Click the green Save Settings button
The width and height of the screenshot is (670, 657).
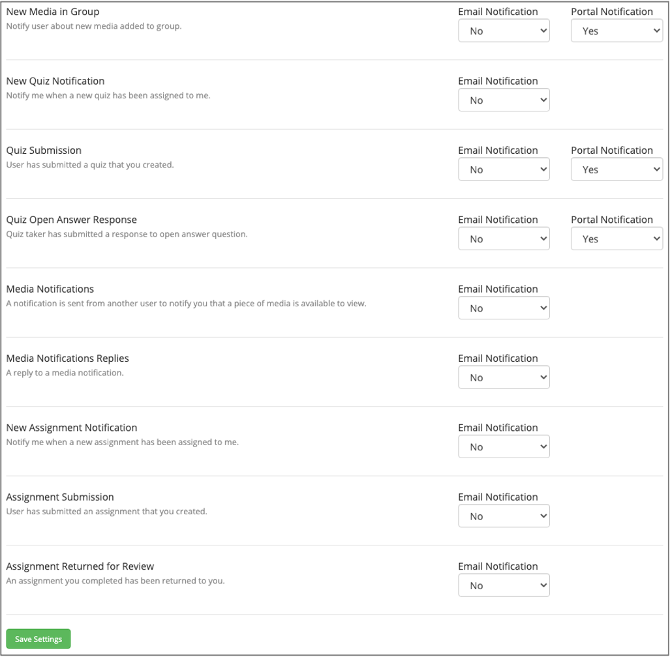point(38,639)
